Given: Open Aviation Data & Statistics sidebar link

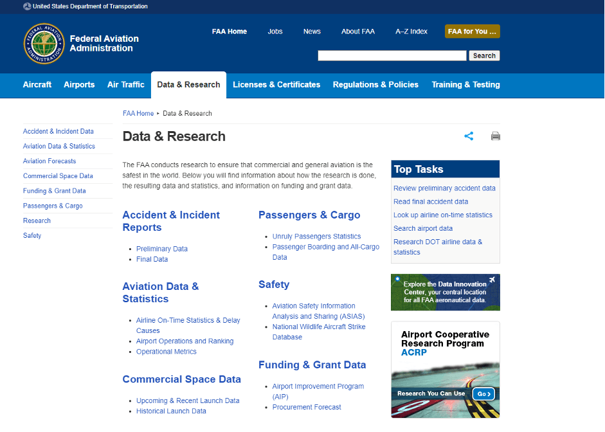Looking at the screenshot, I should 59,146.
